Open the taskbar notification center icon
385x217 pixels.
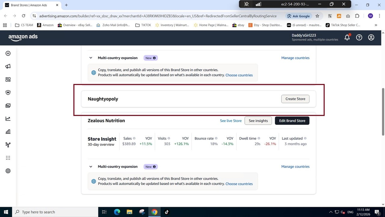tap(377, 212)
